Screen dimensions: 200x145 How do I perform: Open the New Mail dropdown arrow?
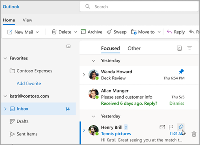click(37, 32)
